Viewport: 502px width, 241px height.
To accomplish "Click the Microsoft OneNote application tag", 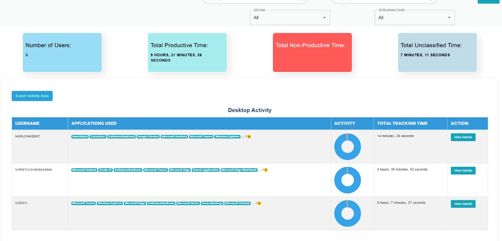I will [x=174, y=137].
